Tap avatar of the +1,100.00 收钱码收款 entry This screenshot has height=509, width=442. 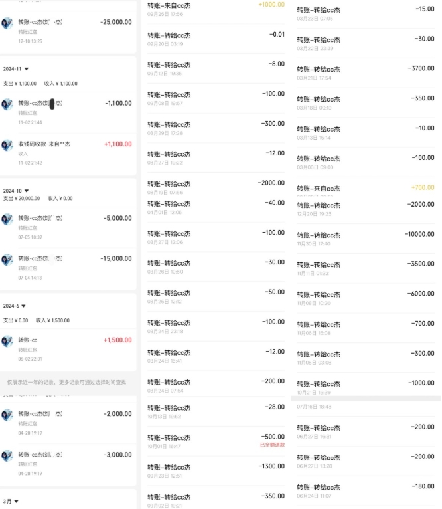click(x=7, y=145)
